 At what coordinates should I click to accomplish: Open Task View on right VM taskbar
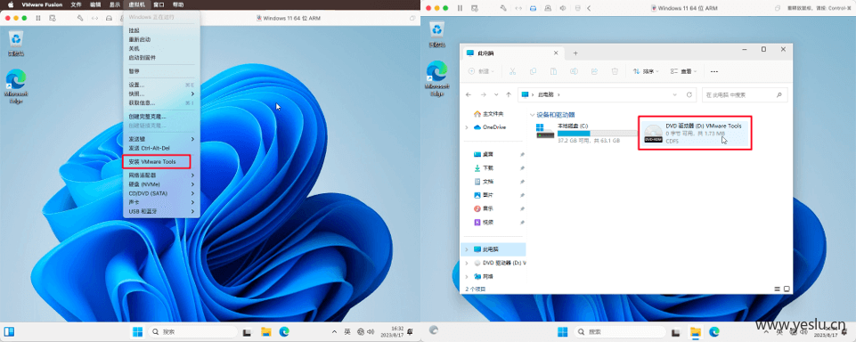pyautogui.click(x=676, y=332)
